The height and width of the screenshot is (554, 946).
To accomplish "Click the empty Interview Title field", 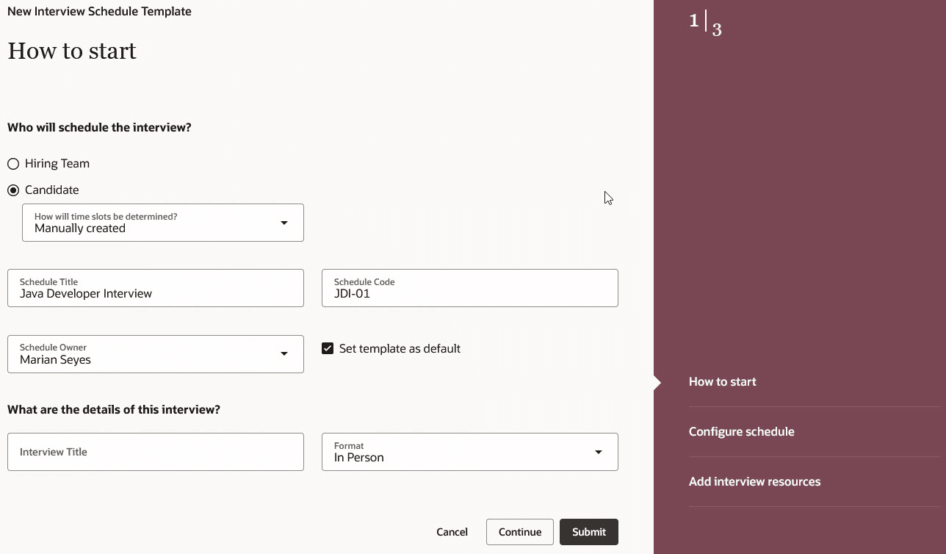I will (x=156, y=452).
